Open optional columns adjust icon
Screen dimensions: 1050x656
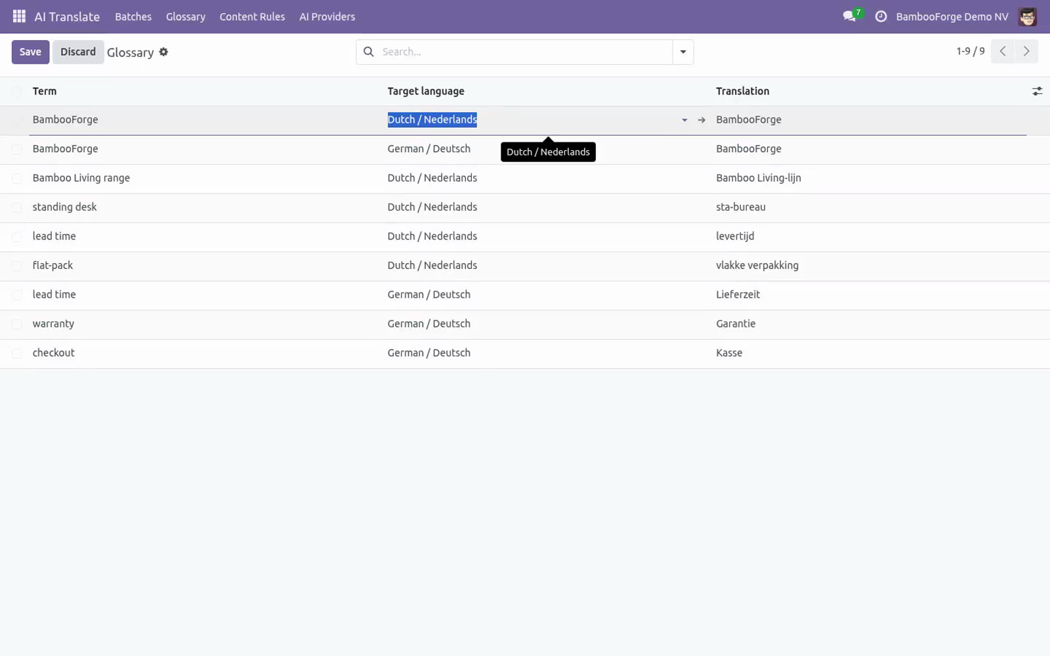pyautogui.click(x=1037, y=91)
